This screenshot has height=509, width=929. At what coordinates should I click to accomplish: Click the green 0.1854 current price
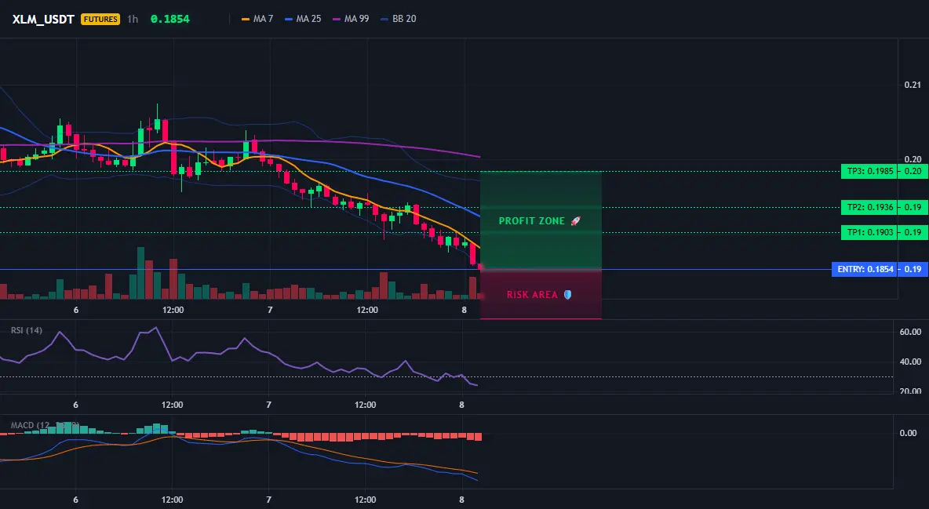click(x=170, y=19)
